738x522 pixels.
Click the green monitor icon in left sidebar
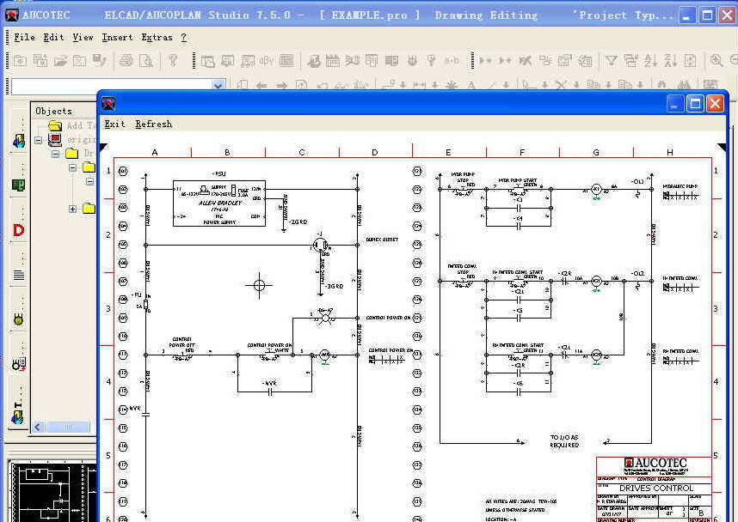17,183
